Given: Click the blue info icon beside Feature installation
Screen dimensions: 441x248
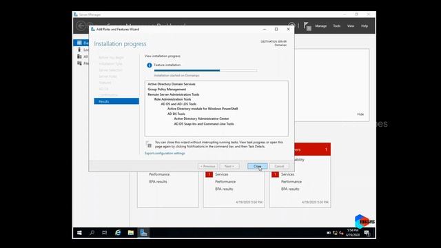Looking at the screenshot, I should 149,65.
